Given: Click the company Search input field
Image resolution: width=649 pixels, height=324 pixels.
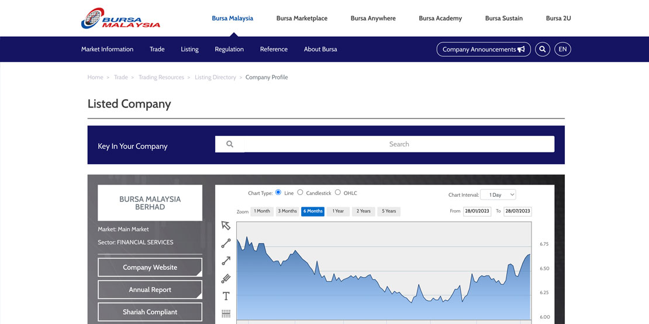Looking at the screenshot, I should point(399,144).
